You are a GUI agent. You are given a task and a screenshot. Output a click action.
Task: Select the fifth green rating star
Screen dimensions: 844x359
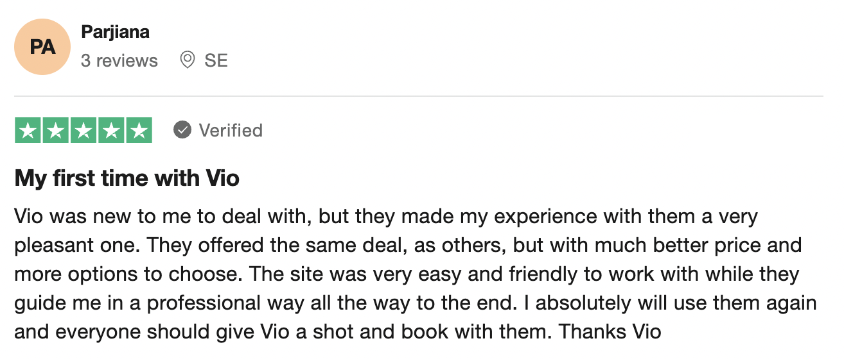(x=139, y=130)
